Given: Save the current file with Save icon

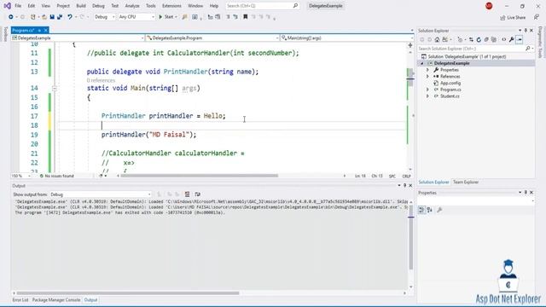Looking at the screenshot, I should point(52,17).
